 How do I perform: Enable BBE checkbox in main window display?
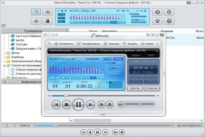(x=132, y=14)
